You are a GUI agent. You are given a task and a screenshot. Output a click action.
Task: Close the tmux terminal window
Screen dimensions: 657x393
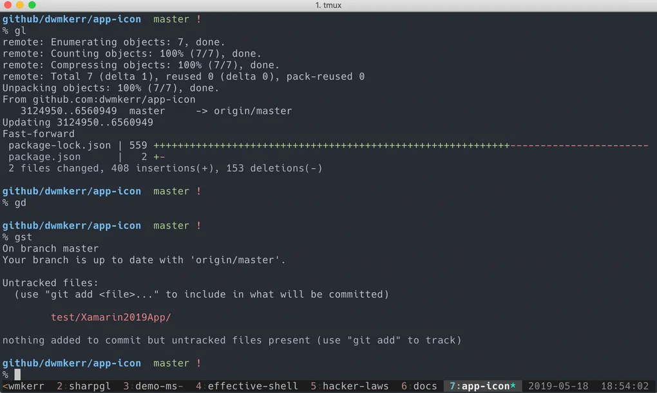(8, 5)
